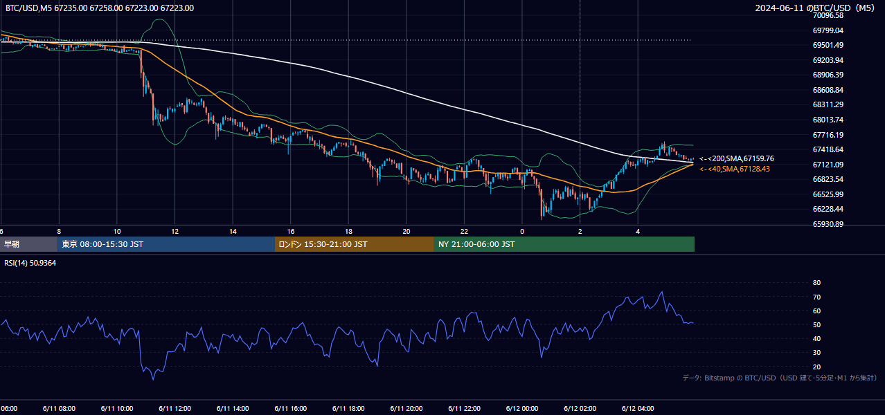Click hour marker 16 below the price chart

point(291,231)
